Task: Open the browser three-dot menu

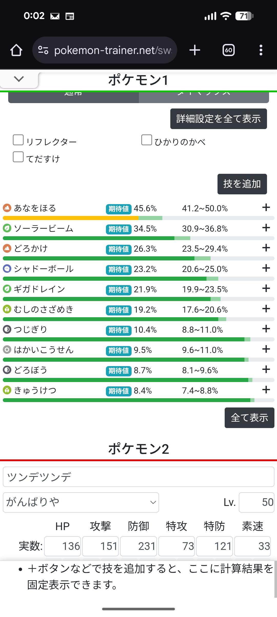Action: pos(261,50)
